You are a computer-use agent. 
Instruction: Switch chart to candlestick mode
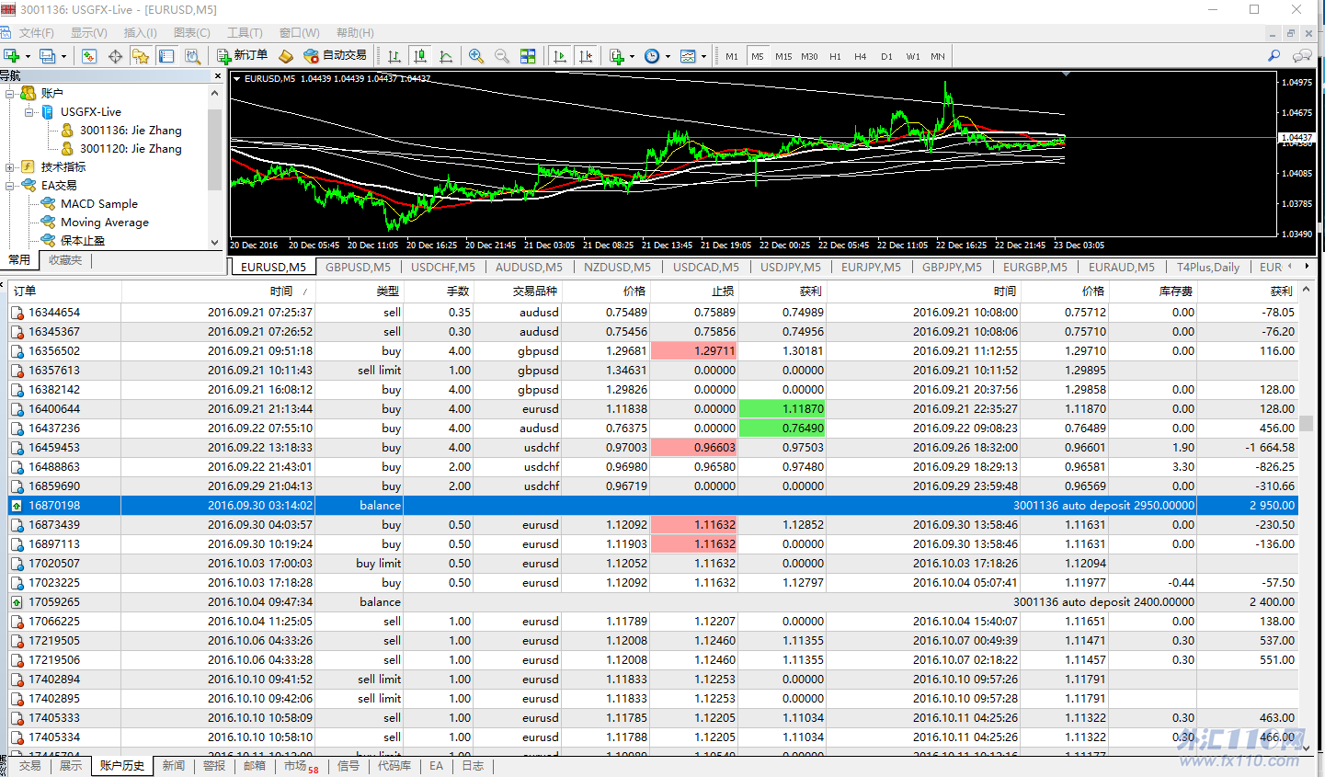pos(420,56)
